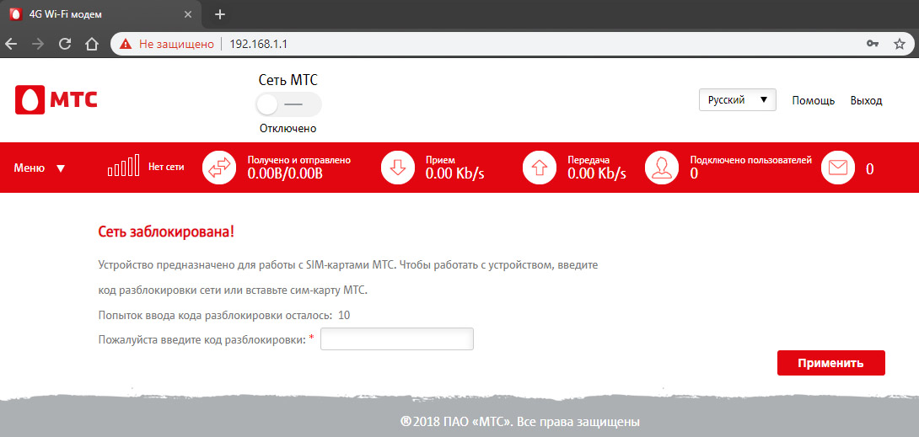Go to the browser home page

tap(93, 43)
